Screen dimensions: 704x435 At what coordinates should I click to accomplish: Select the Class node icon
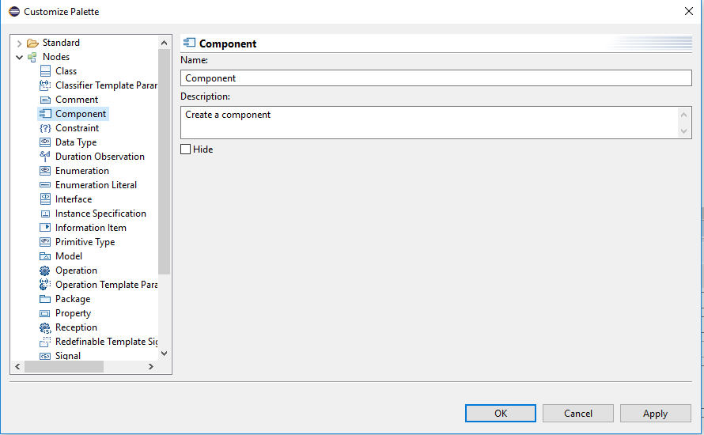45,71
